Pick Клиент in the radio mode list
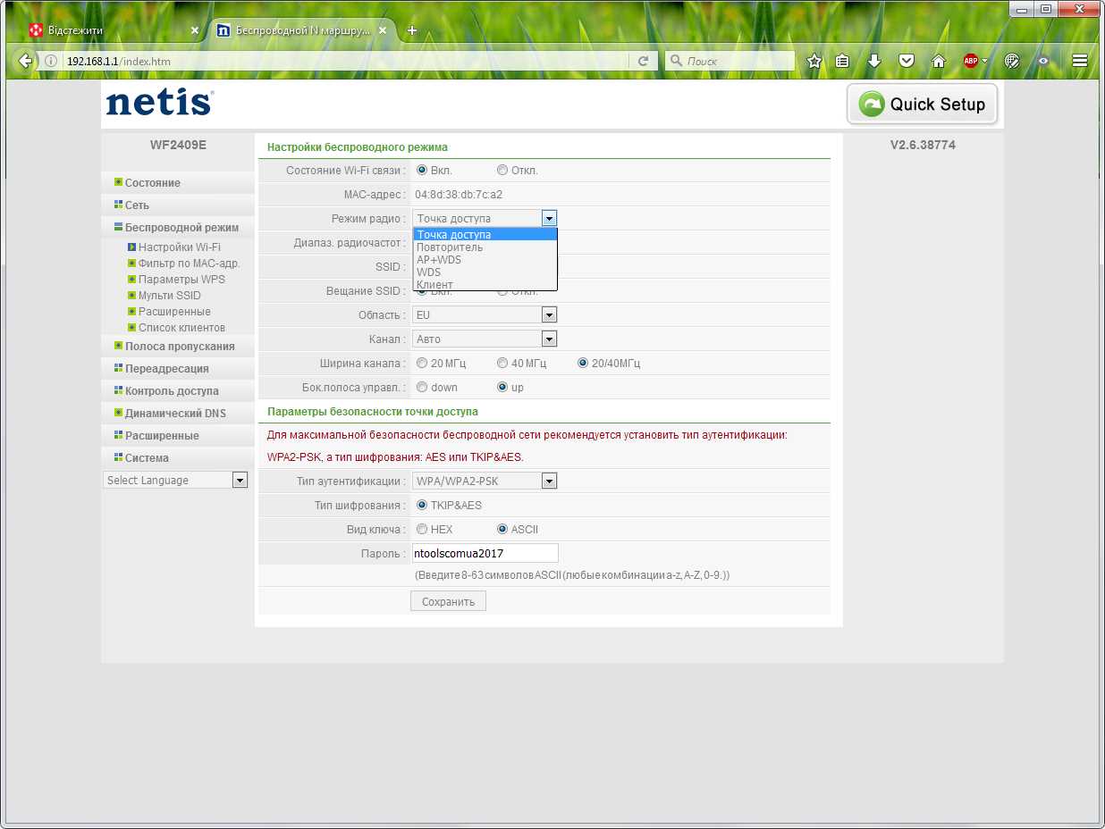This screenshot has width=1105, height=829. (x=485, y=285)
